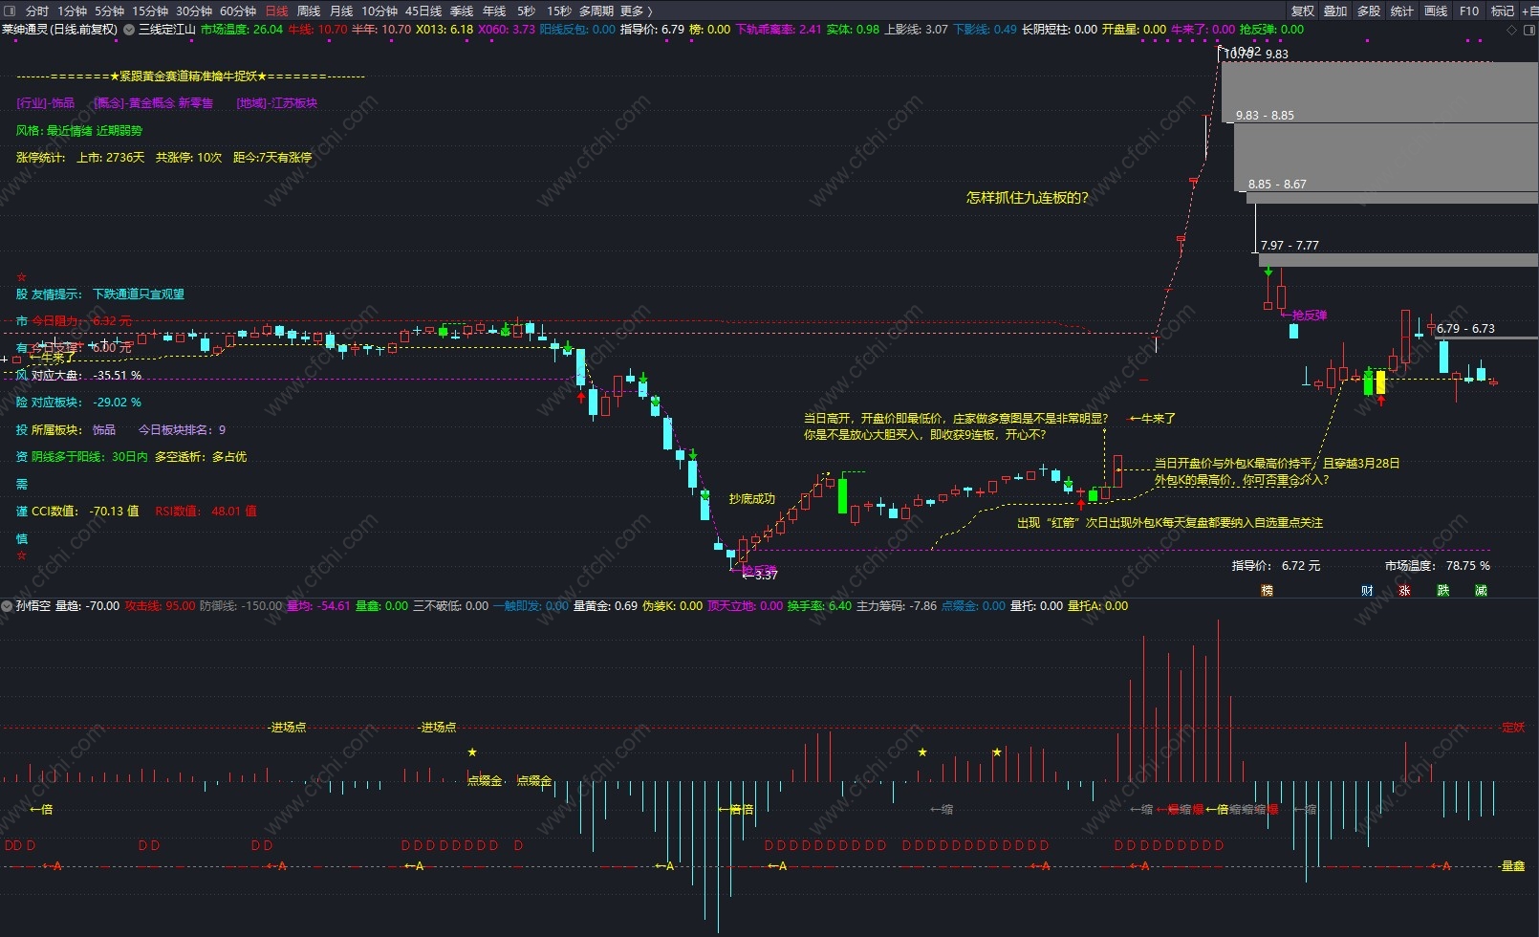Screen dimensions: 1539x937
Task: Click the 抄底成功 chart label
Action: tap(752, 499)
